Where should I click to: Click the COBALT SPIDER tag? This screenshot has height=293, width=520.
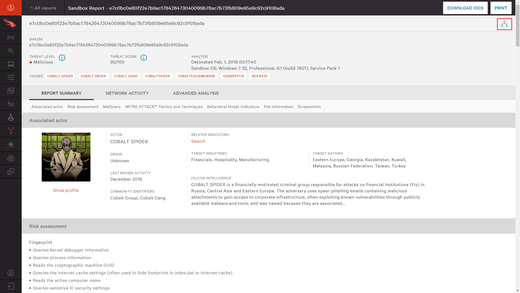(60, 76)
